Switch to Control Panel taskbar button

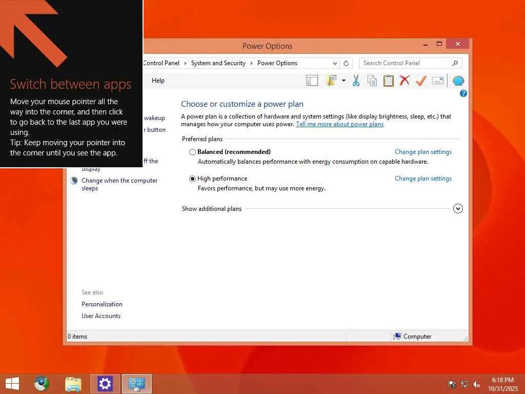136,384
